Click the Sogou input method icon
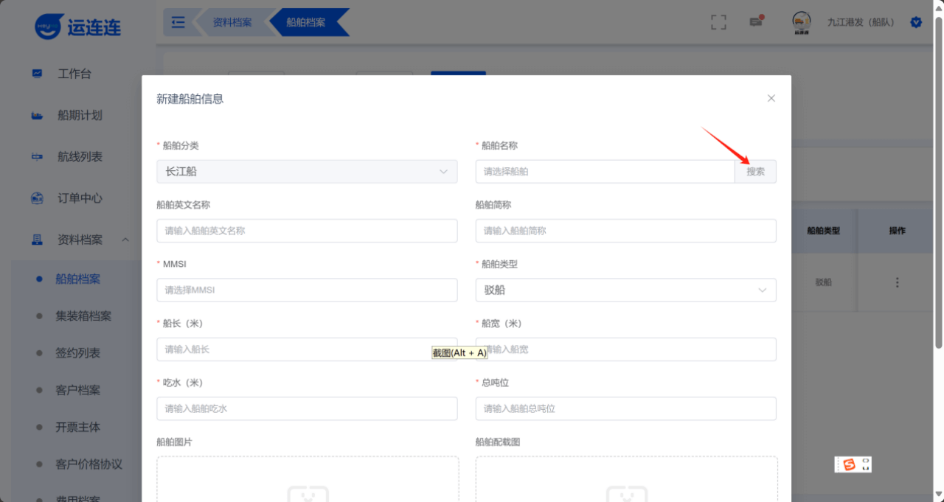The image size is (944, 502). coord(849,464)
